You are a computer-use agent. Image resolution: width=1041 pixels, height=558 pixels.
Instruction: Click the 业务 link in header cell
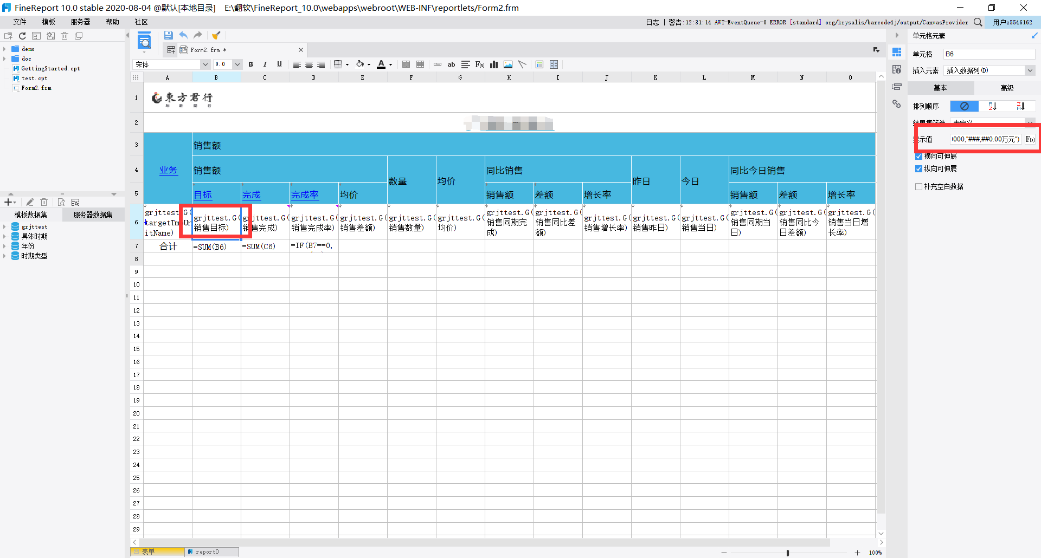168,170
